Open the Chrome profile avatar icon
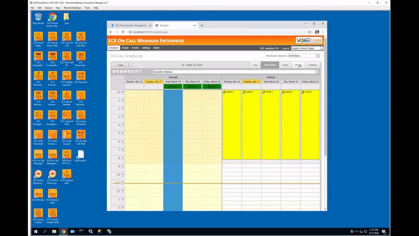419x236 pixels. pyautogui.click(x=317, y=32)
